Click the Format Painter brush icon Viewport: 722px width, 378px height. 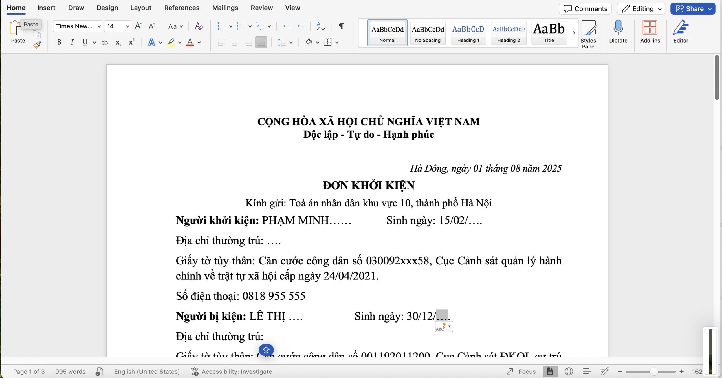pos(37,45)
